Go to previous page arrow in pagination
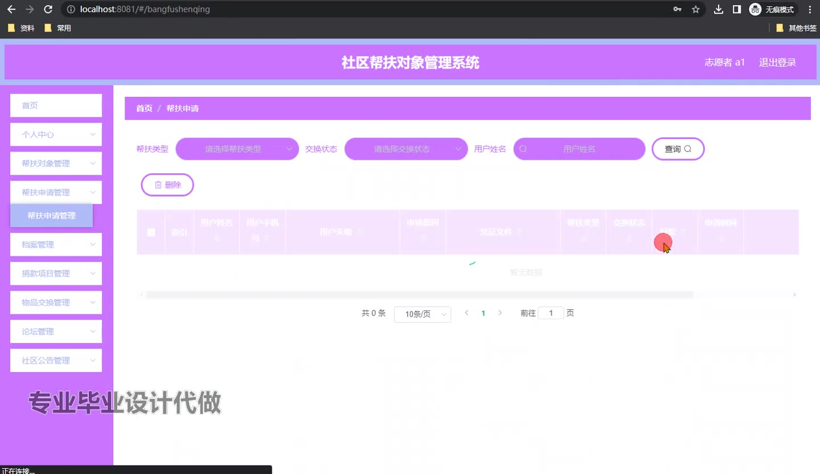This screenshot has width=820, height=474. click(x=467, y=313)
